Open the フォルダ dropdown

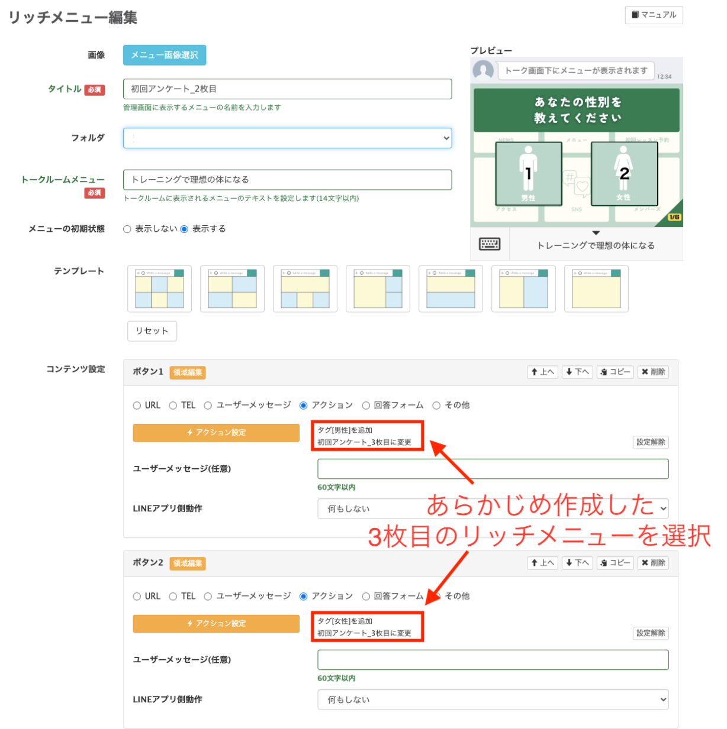point(287,138)
